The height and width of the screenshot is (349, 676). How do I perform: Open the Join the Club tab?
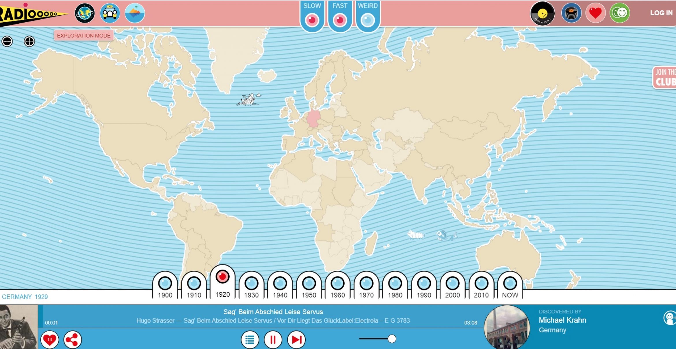click(x=665, y=77)
